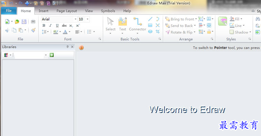
Task: Open the File menu tab
Action: [x=9, y=11]
